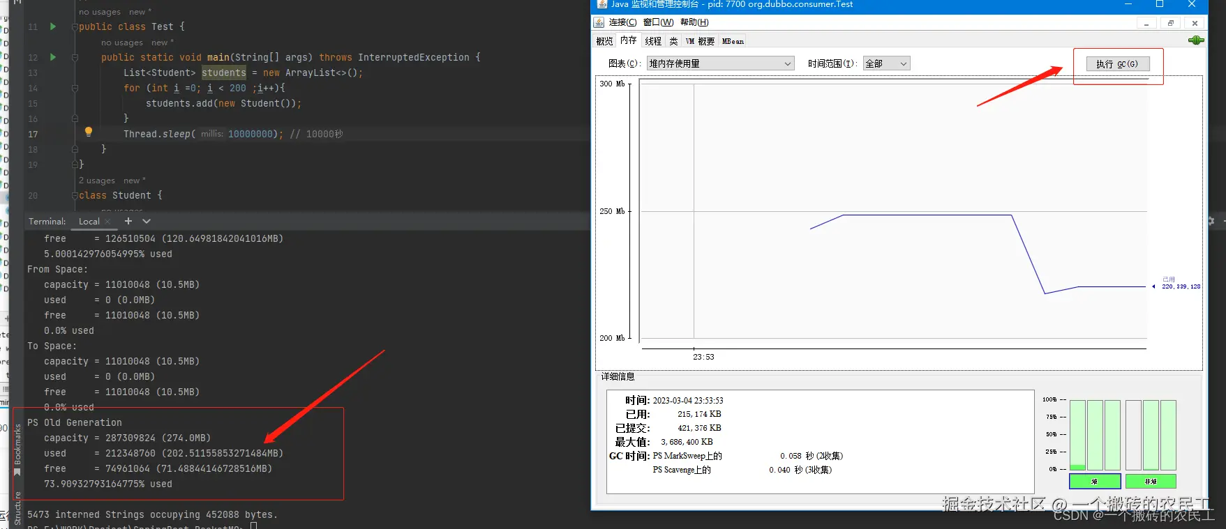This screenshot has width=1226, height=529.
Task: Click the 执行 GC button
Action: (x=1117, y=64)
